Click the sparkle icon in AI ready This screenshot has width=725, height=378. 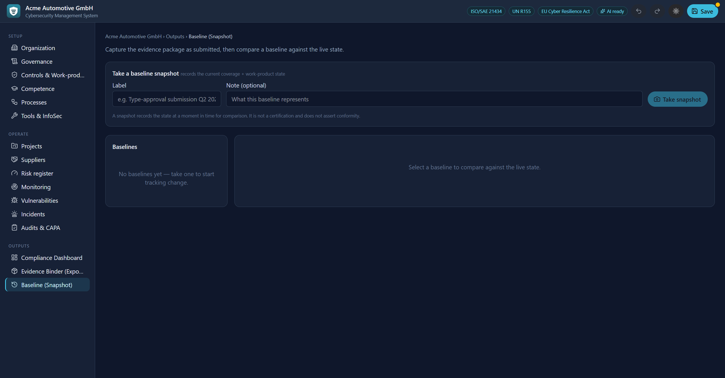tap(603, 11)
